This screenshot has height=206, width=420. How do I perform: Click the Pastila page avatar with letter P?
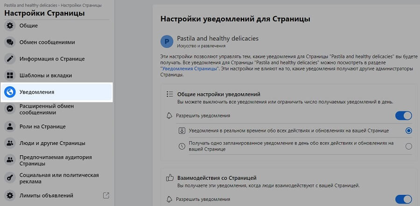[x=167, y=41]
